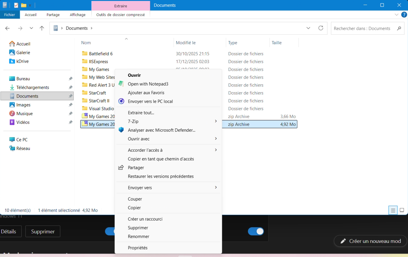
Task: Toggle the right blue switch off
Action: click(x=256, y=231)
